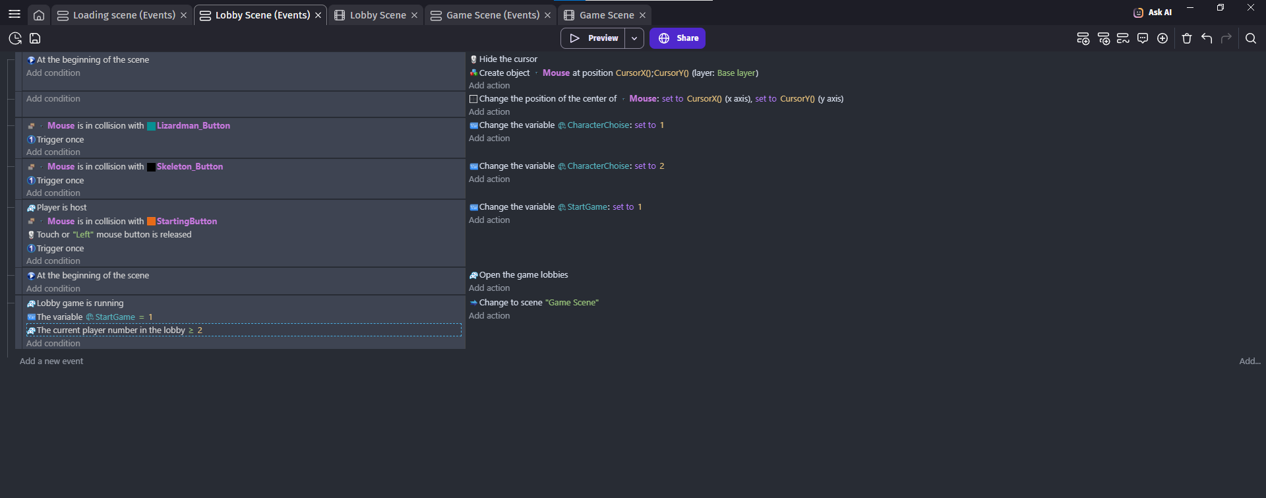Add a new empty event from toolbar
The width and height of the screenshot is (1266, 498).
[x=1083, y=38]
